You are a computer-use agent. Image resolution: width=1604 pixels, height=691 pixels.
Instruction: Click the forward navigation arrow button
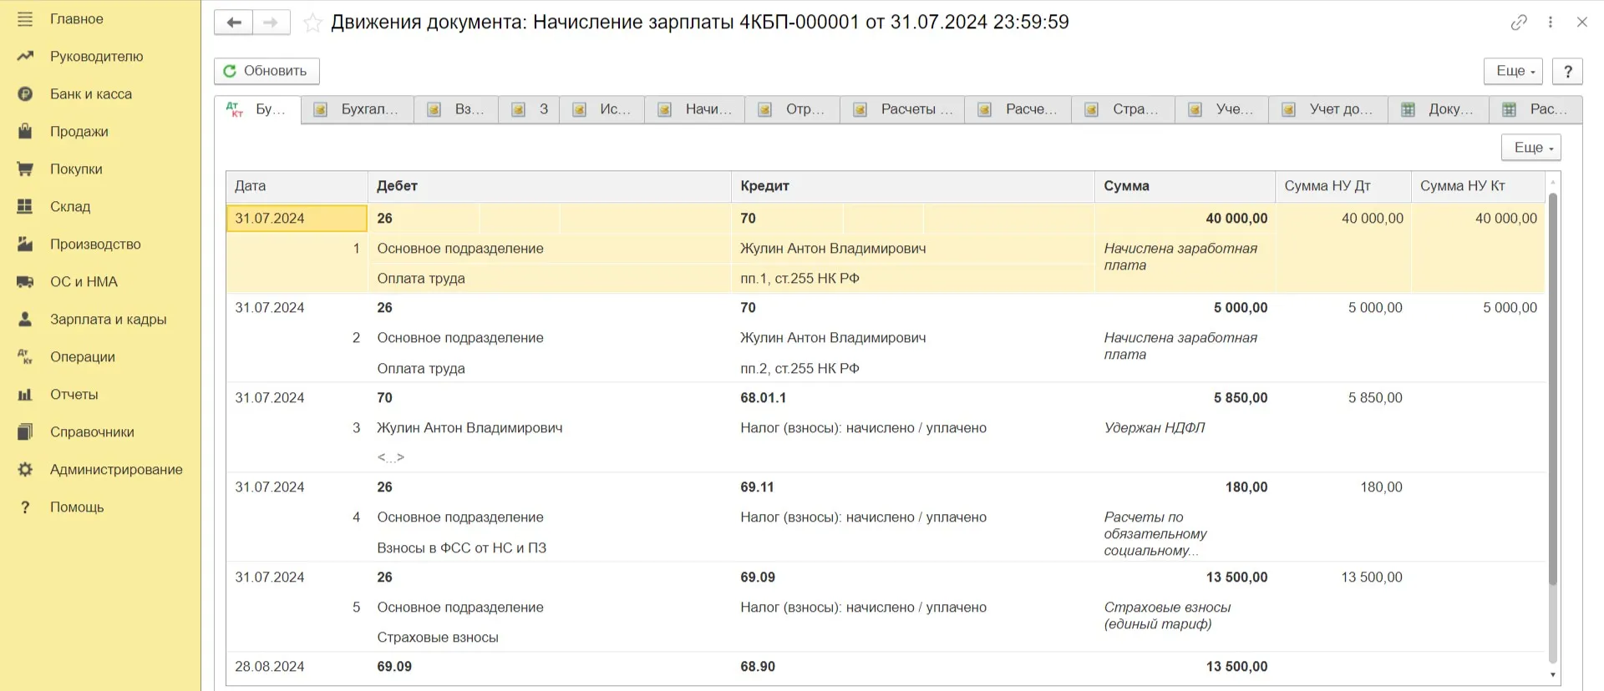[x=271, y=23]
